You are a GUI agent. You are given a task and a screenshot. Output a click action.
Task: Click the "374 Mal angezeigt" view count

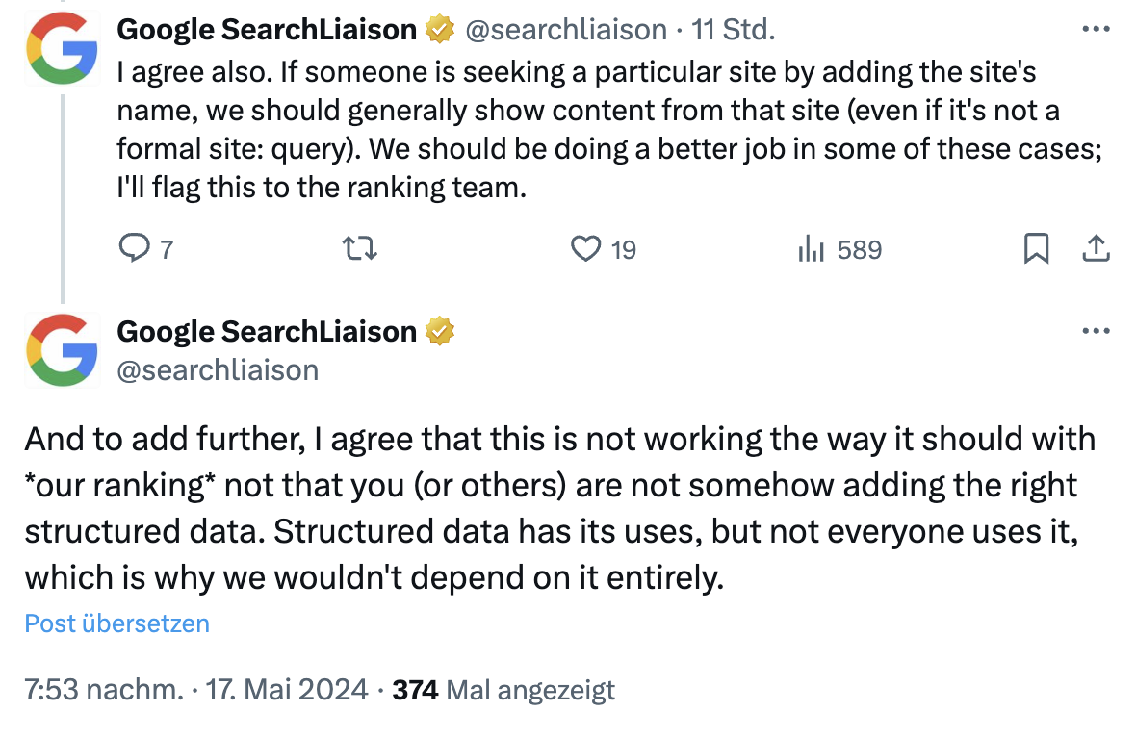(503, 690)
